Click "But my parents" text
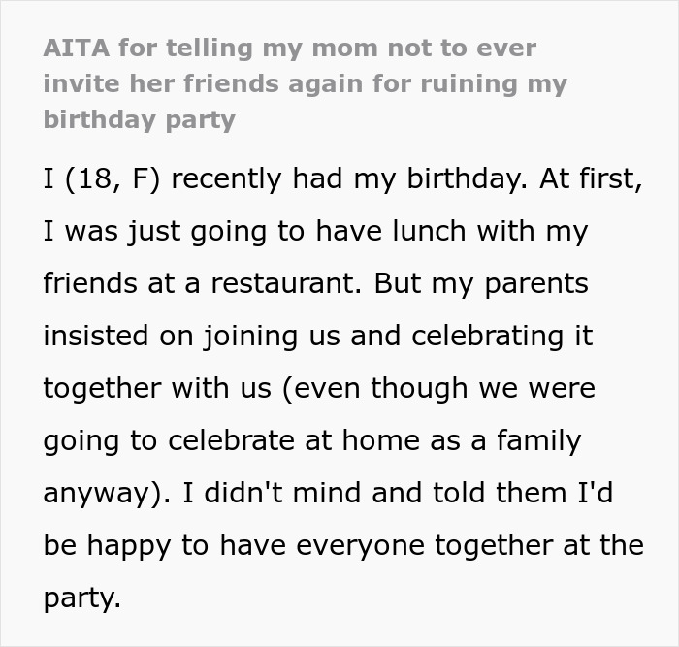The height and width of the screenshot is (647, 679). pyautogui.click(x=481, y=285)
